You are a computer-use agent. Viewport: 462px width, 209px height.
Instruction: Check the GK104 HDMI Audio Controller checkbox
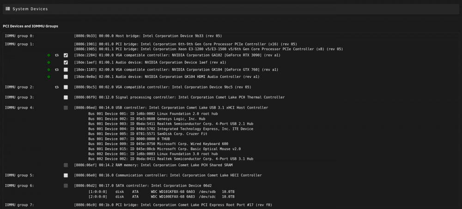[x=66, y=77]
